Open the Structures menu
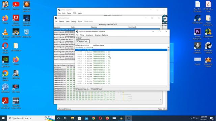 (x=89, y=35)
